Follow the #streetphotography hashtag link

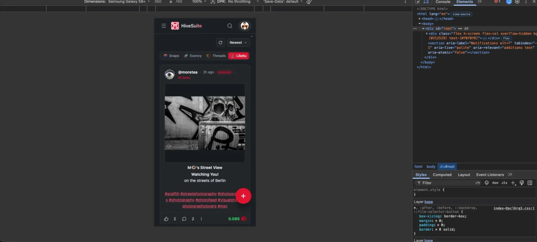point(199,194)
